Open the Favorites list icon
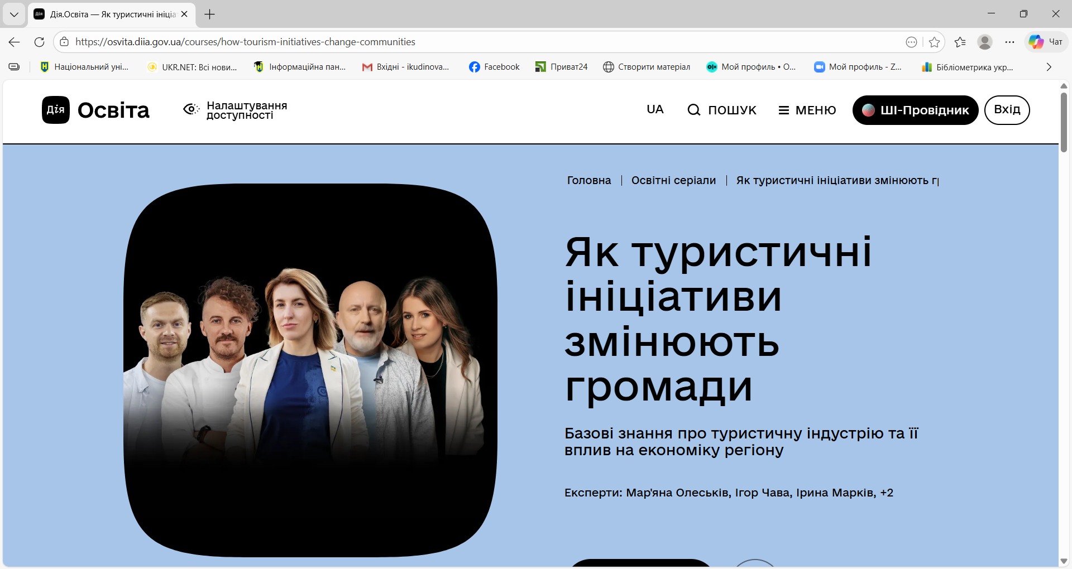Screen dimensions: 1072x569 [960, 42]
